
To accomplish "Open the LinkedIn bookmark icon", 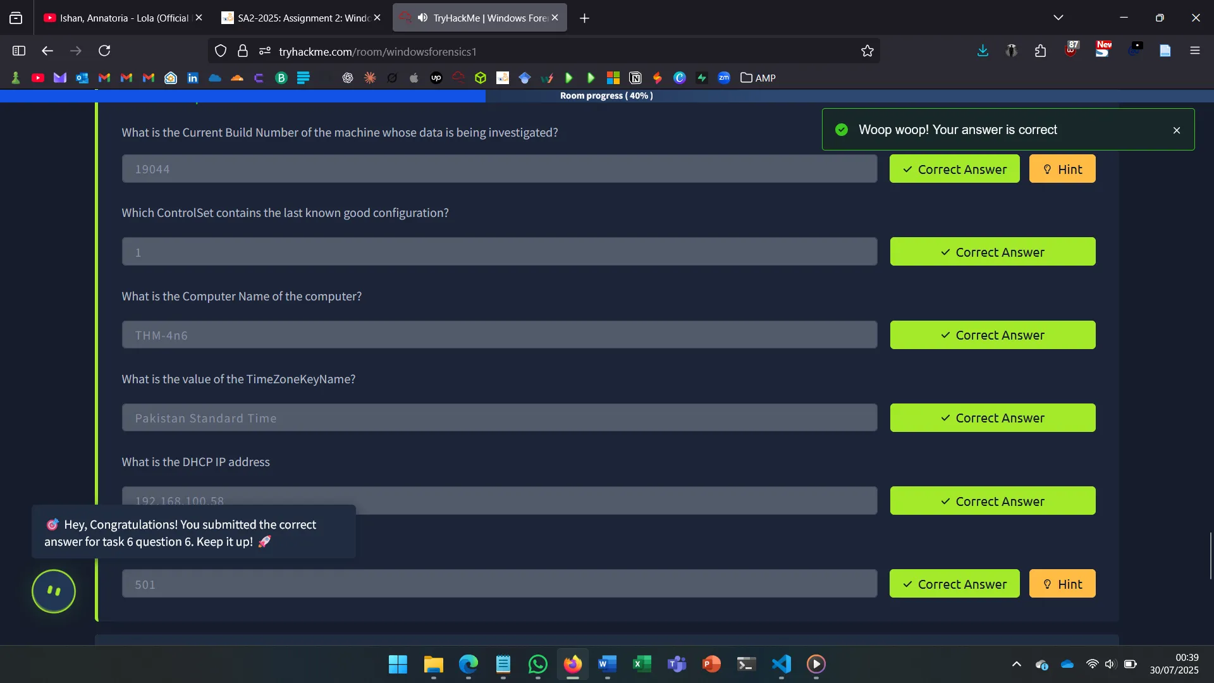I will [x=193, y=78].
